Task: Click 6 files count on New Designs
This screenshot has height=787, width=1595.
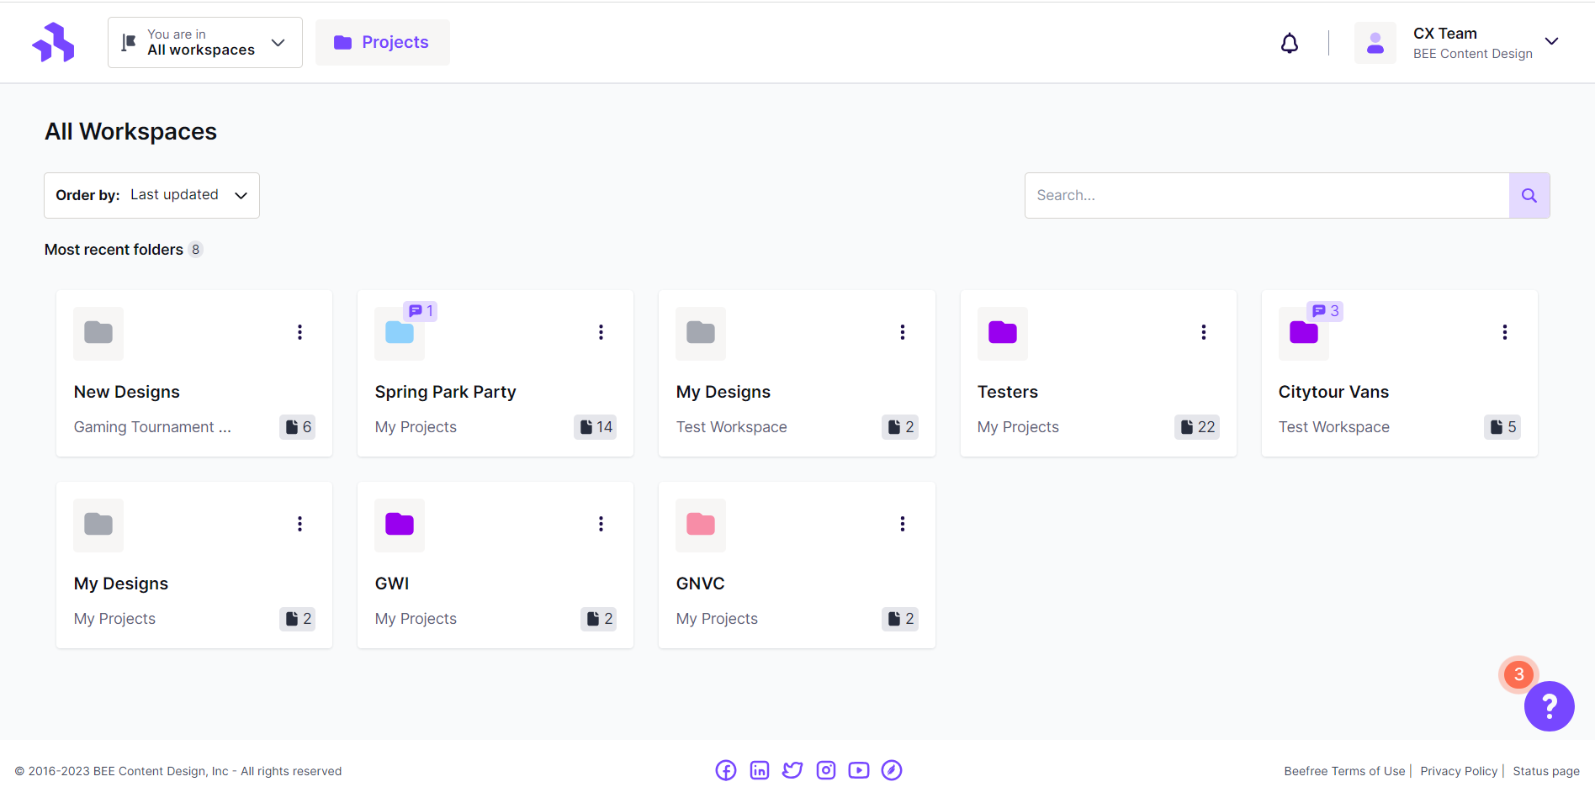Action: coord(298,427)
